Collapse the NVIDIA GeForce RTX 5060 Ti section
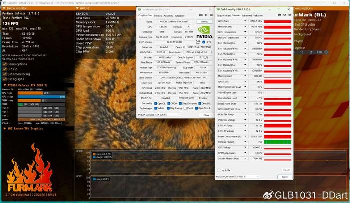 click(x=5, y=85)
